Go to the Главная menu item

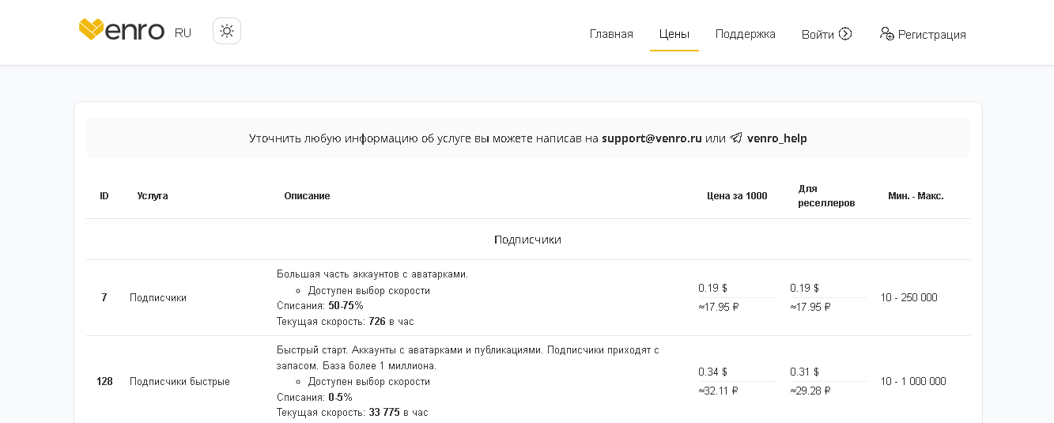click(611, 34)
